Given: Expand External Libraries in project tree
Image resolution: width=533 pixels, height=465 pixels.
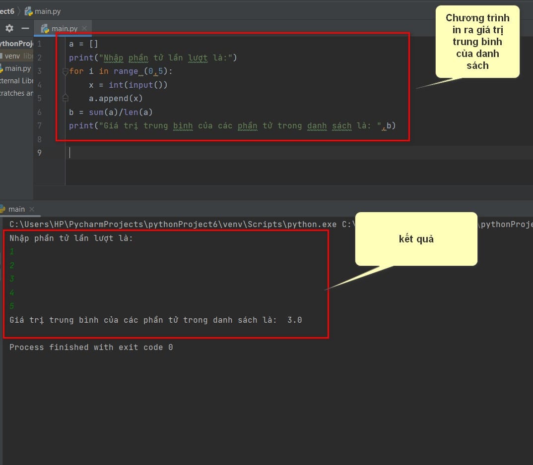Looking at the screenshot, I should point(17,81).
